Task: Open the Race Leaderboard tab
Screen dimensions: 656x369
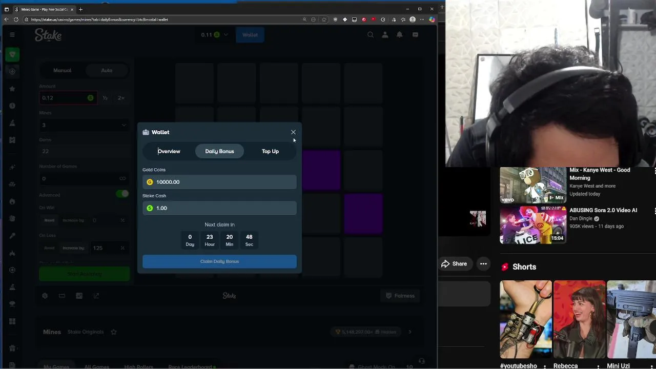Action: click(191, 366)
